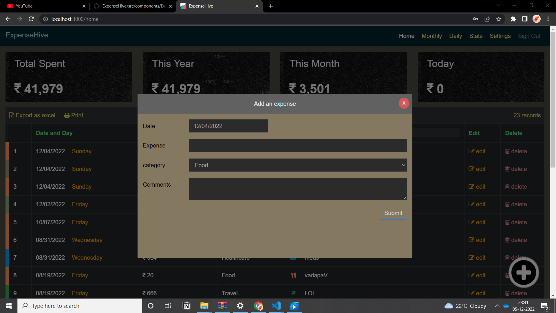Edit the first expense record

[x=477, y=151]
